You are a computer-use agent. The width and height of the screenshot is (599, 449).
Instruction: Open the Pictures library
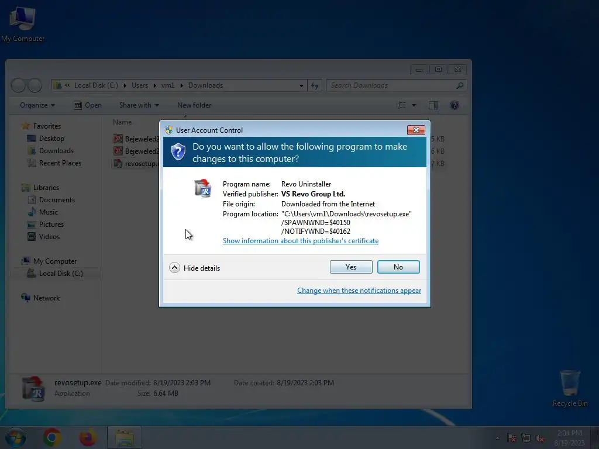point(51,224)
